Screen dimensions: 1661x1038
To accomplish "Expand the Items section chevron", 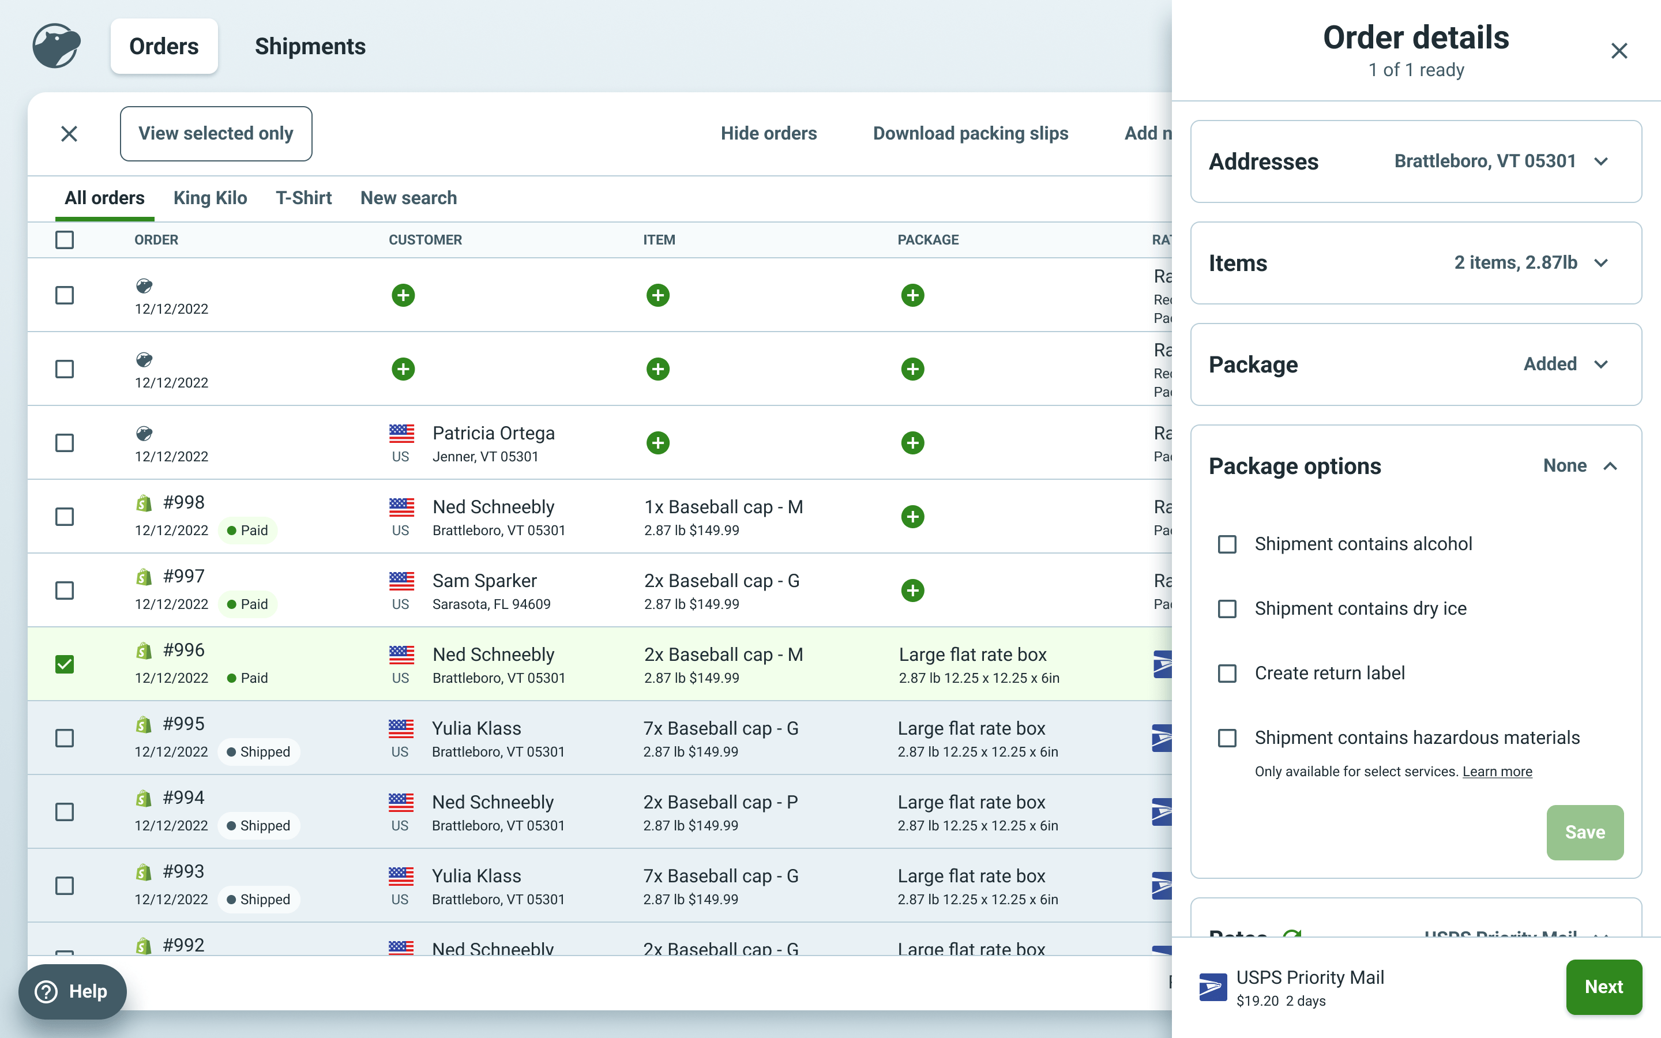I will point(1601,263).
